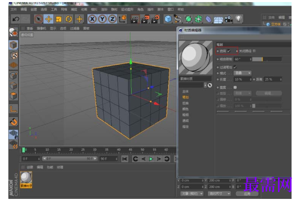Viewport: 302px width, 201px height.
Task: Toggle the 图案 checkbox
Action: tap(235, 87)
